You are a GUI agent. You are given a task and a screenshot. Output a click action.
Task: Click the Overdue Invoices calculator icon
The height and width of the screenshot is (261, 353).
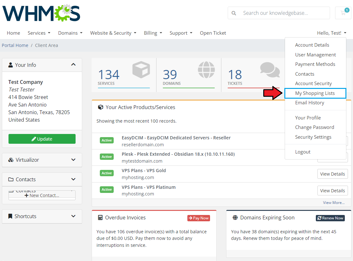click(100, 217)
